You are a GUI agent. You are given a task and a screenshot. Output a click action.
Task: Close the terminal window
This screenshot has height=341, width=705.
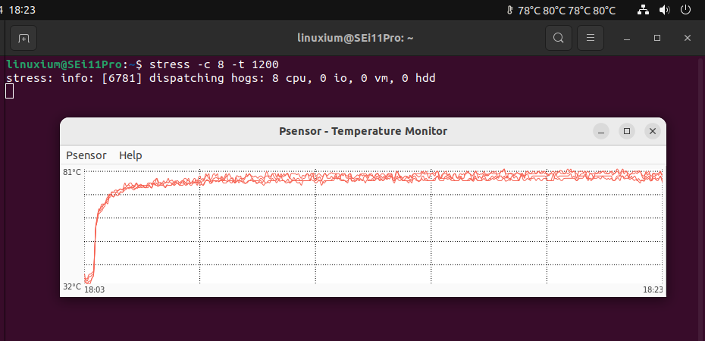(687, 38)
